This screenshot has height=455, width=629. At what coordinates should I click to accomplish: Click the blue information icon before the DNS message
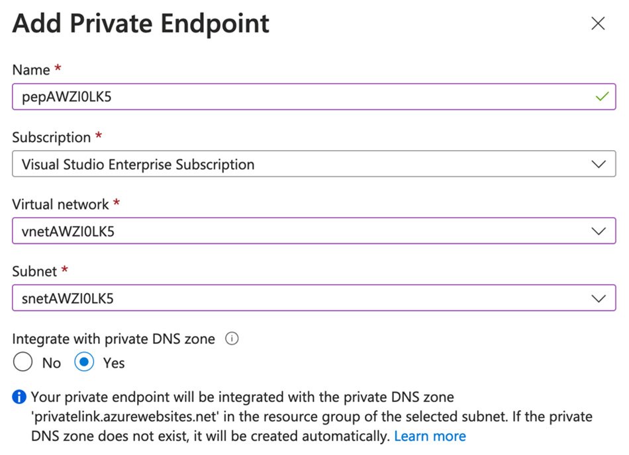pyautogui.click(x=20, y=397)
